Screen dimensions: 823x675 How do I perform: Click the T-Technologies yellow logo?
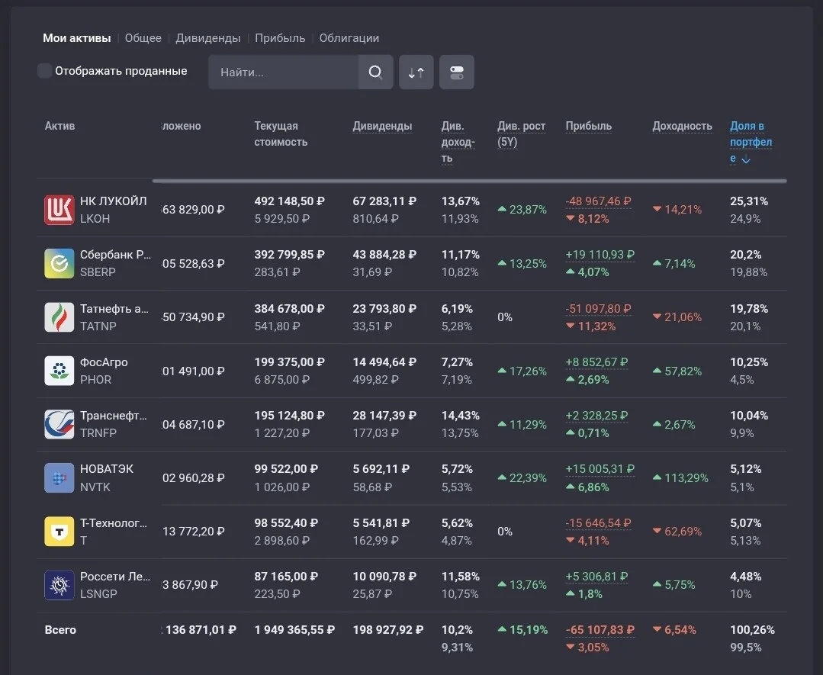pos(59,531)
